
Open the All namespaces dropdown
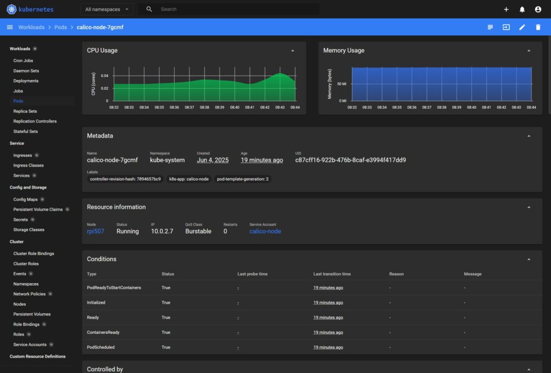(107, 9)
